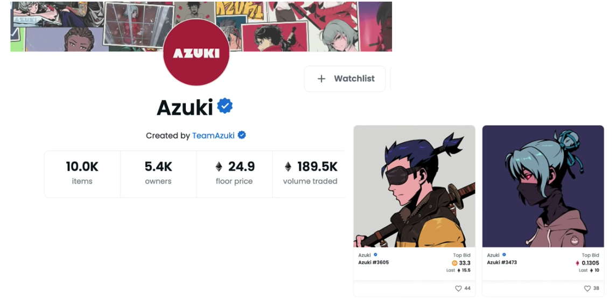Open Azuki #3605 artwork thumbnail
The image size is (616, 308).
coord(415,186)
